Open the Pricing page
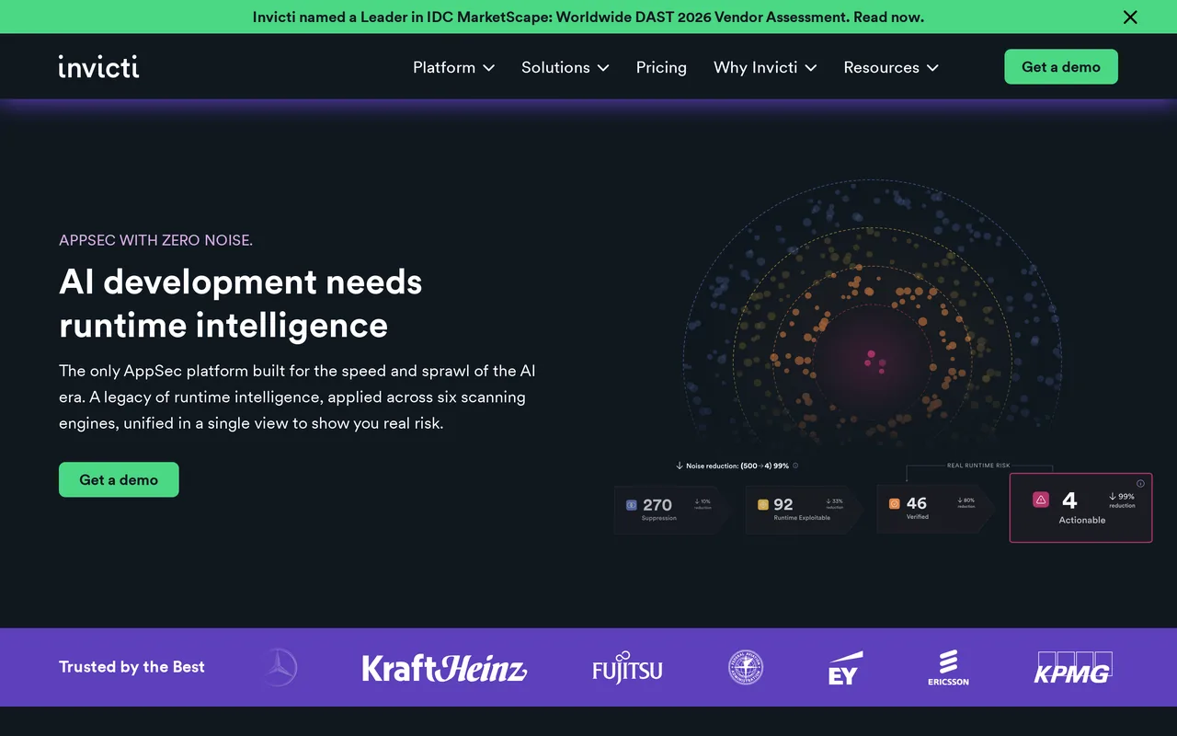The width and height of the screenshot is (1177, 736). pos(661,67)
